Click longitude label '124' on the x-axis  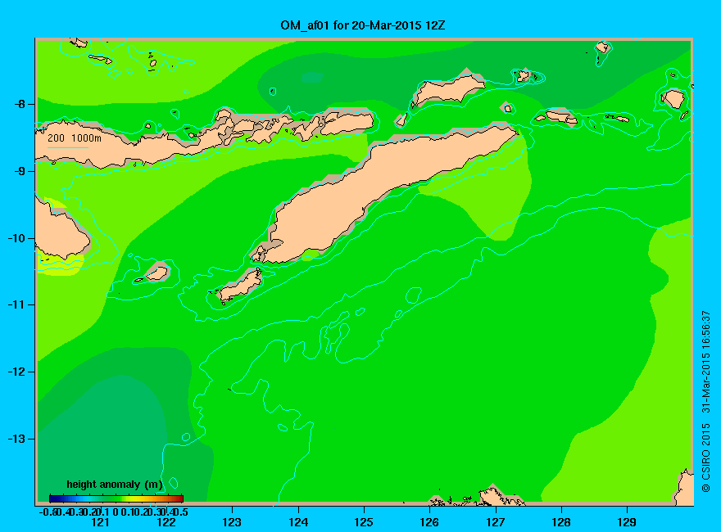coord(298,522)
